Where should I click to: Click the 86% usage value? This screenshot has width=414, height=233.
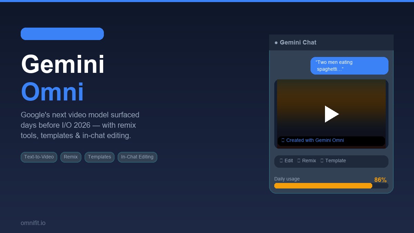pos(381,180)
